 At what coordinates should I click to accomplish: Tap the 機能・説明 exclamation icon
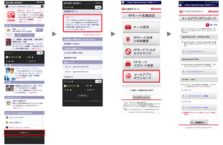pyautogui.click(x=207, y=25)
